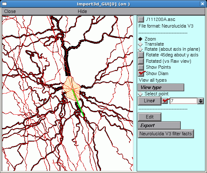Uncheck the Show Diam checkbox

(141, 74)
